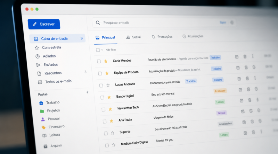The height and width of the screenshot is (154, 278).
Task: Delete the Newsletter Tech email
Action: (250, 100)
